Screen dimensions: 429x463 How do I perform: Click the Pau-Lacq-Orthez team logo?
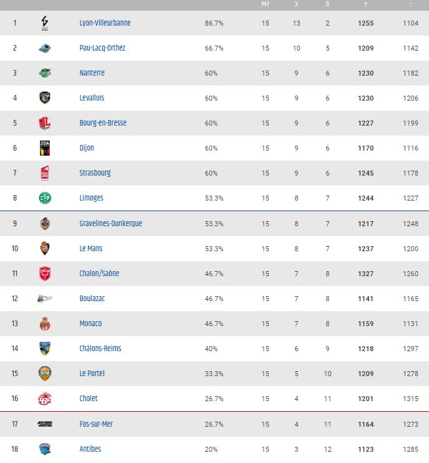tap(45, 48)
